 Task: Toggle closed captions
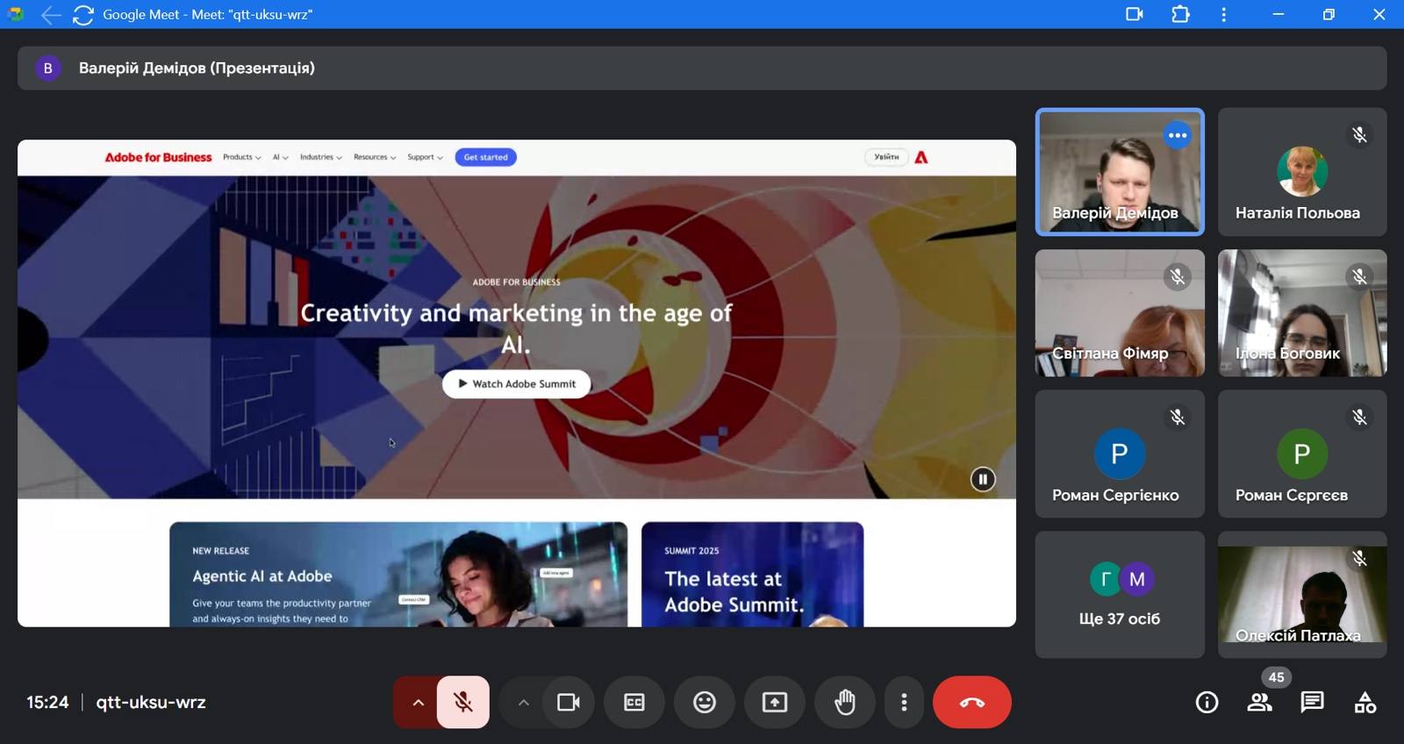pos(634,702)
